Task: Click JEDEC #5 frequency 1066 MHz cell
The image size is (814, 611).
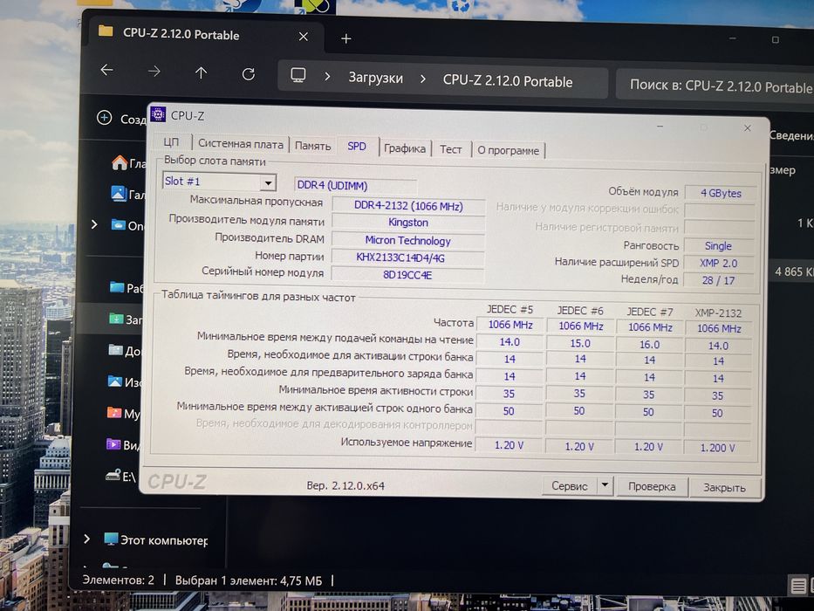Action: tap(510, 325)
